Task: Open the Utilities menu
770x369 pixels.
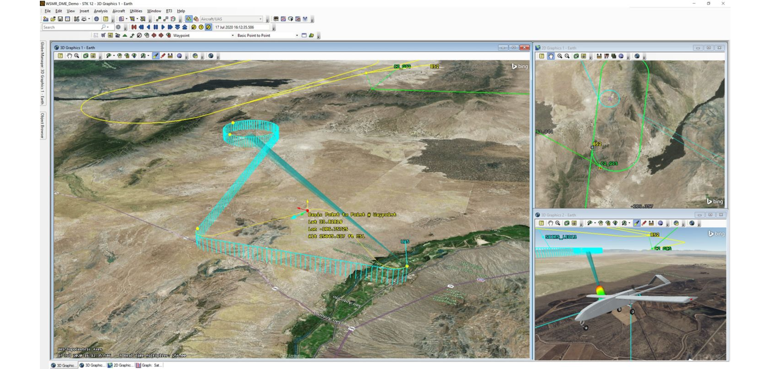Action: click(136, 11)
